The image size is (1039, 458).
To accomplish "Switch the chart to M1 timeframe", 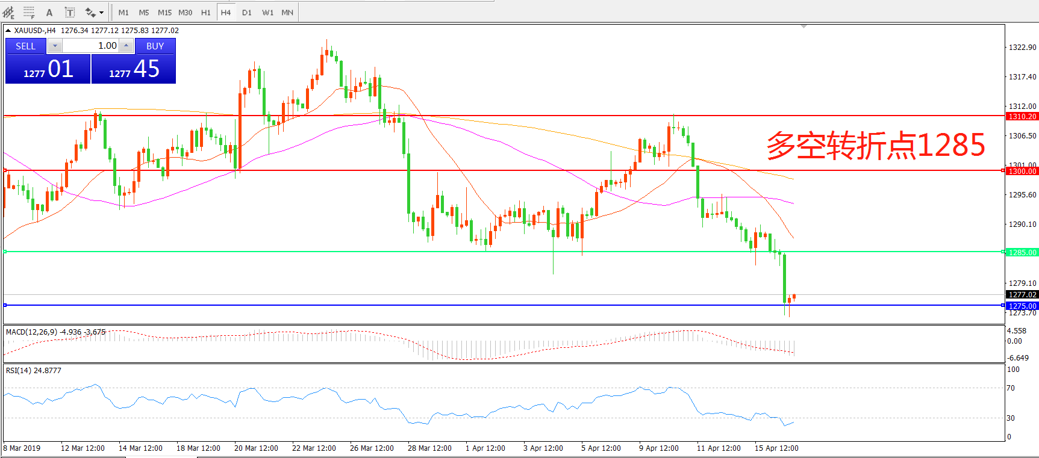I will click(123, 12).
